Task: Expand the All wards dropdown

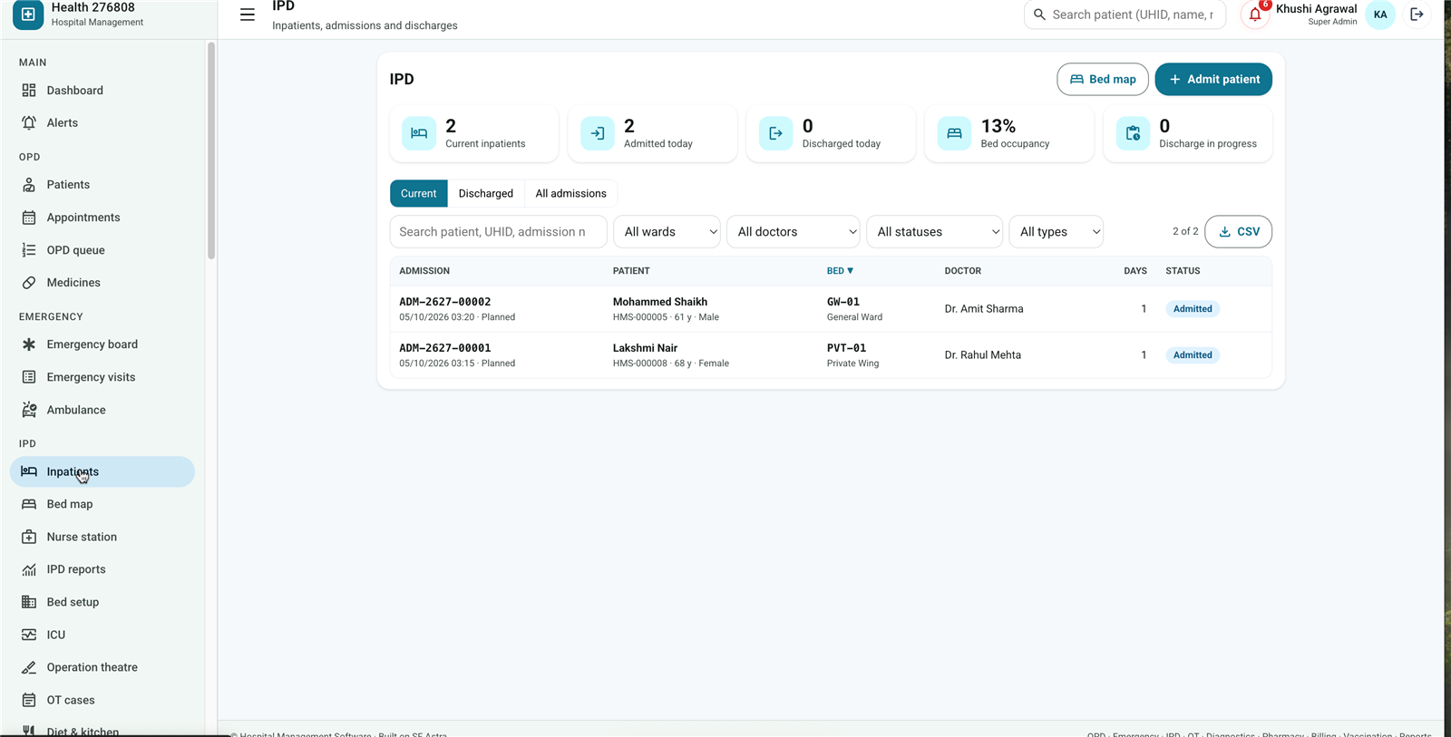Action: point(667,232)
